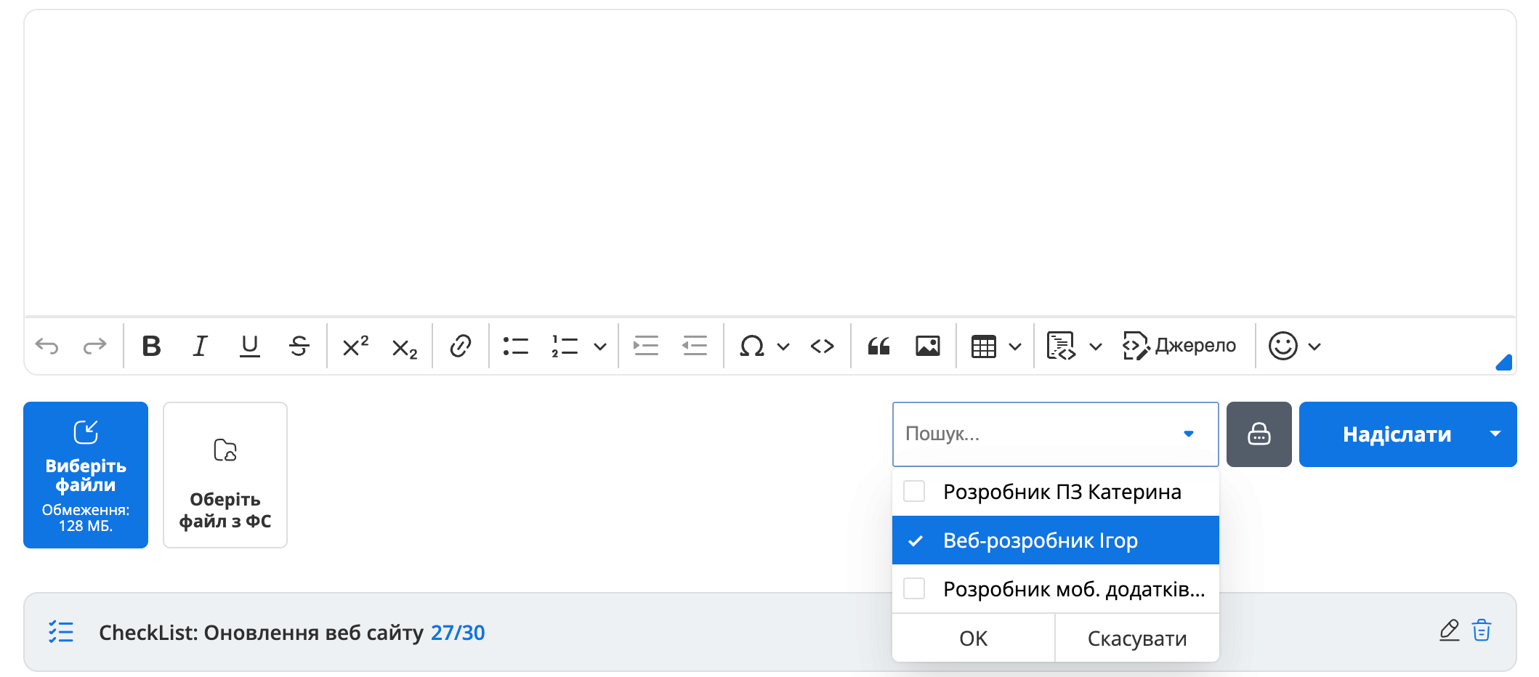Insert a link with the link icon
Viewport: 1539px width, 677px height.
(x=460, y=346)
